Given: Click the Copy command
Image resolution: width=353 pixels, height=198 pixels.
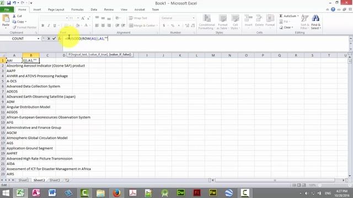Looking at the screenshot, I should [19, 21].
